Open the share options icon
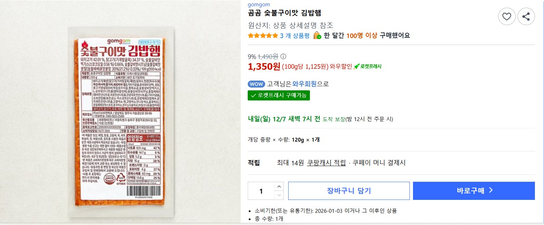 526,16
